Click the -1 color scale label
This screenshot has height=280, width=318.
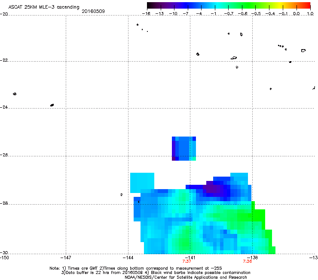coord(213,14)
